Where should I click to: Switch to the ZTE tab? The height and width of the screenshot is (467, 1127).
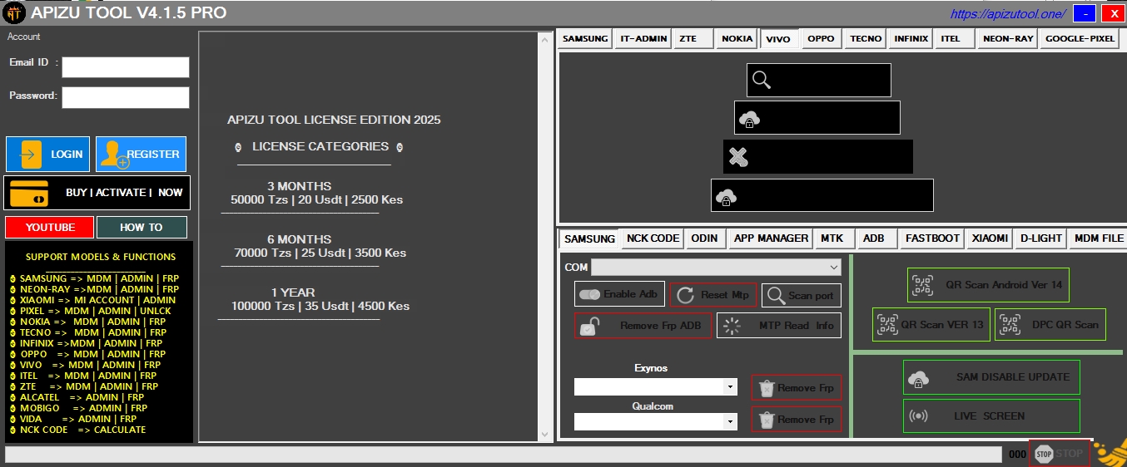coord(693,38)
